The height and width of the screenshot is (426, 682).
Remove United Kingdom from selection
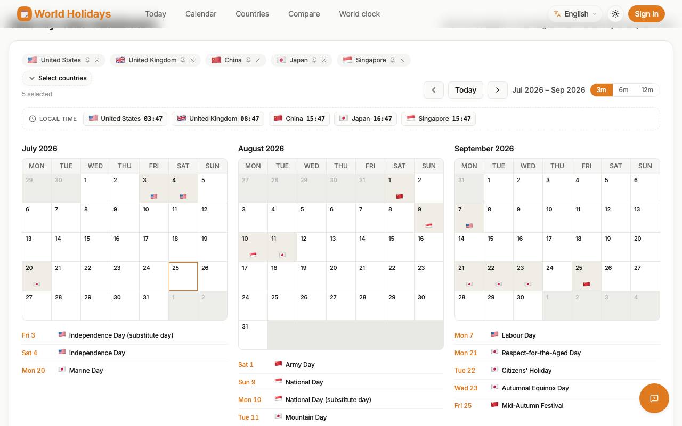tap(192, 60)
